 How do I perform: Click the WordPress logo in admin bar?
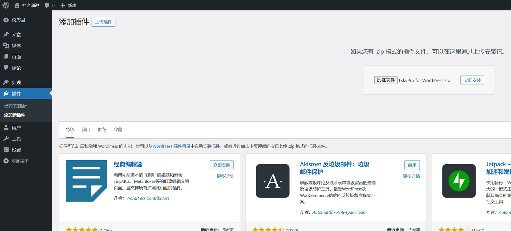pos(6,5)
